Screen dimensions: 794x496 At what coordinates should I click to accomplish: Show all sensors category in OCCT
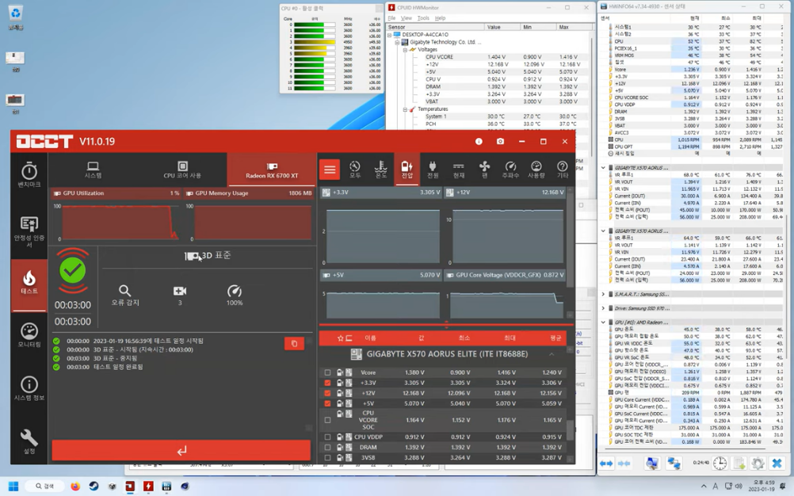pos(355,170)
